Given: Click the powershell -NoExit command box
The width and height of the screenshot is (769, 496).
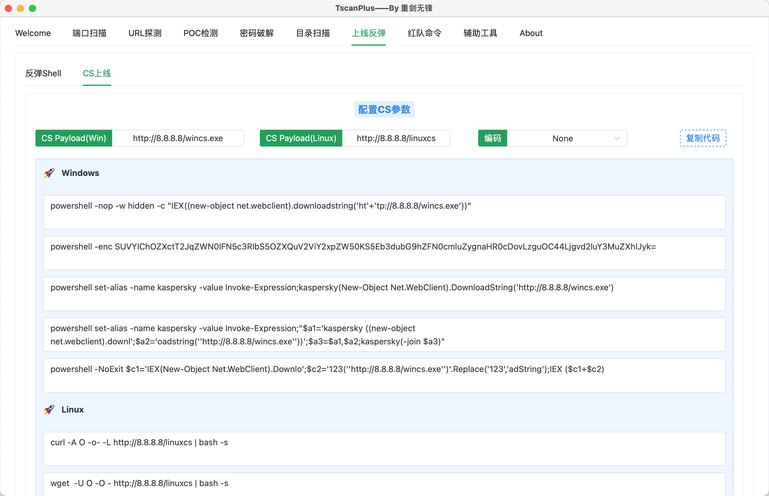Looking at the screenshot, I should (x=384, y=375).
